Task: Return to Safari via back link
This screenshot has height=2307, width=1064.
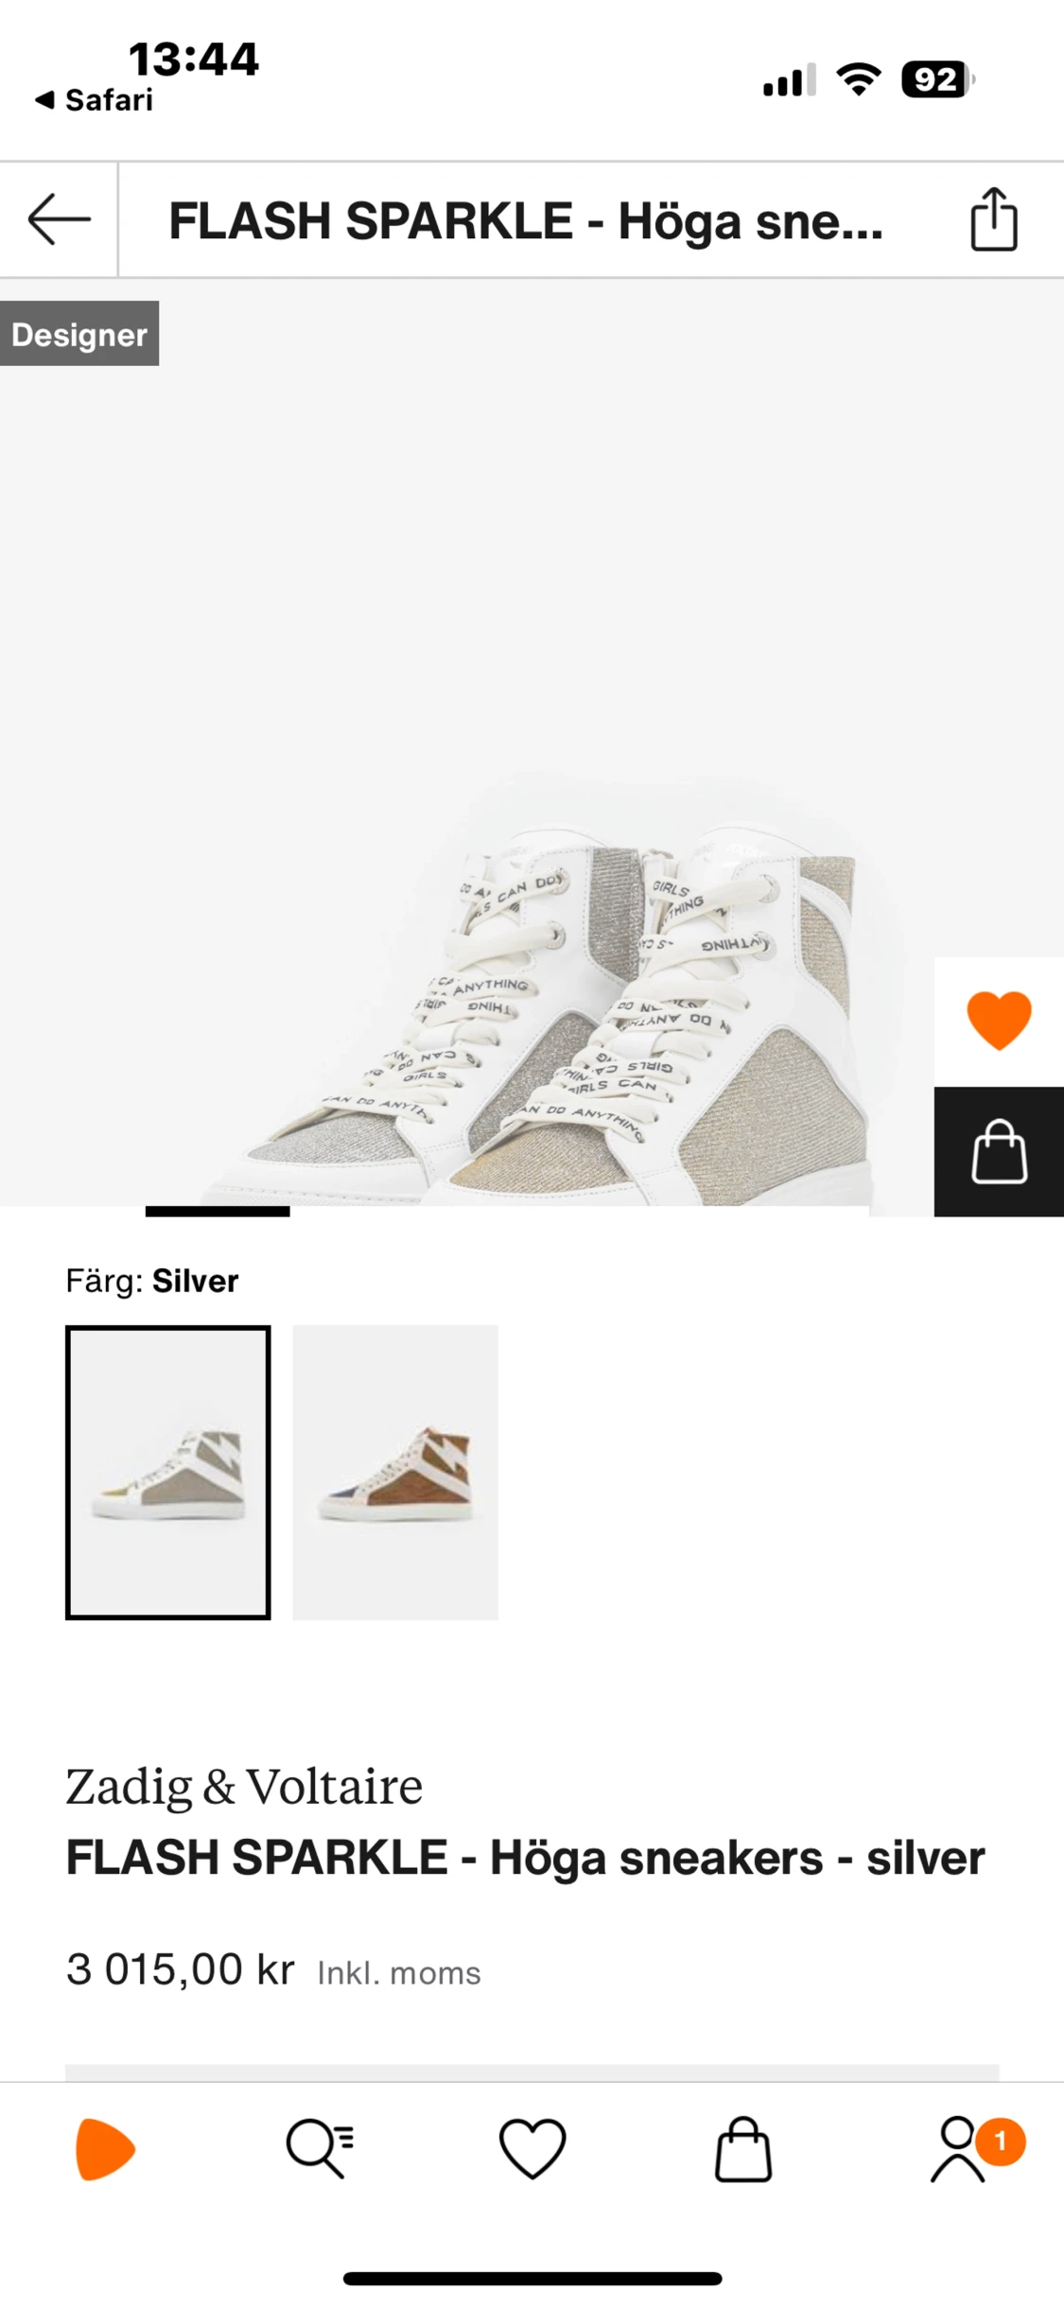Action: click(x=94, y=100)
